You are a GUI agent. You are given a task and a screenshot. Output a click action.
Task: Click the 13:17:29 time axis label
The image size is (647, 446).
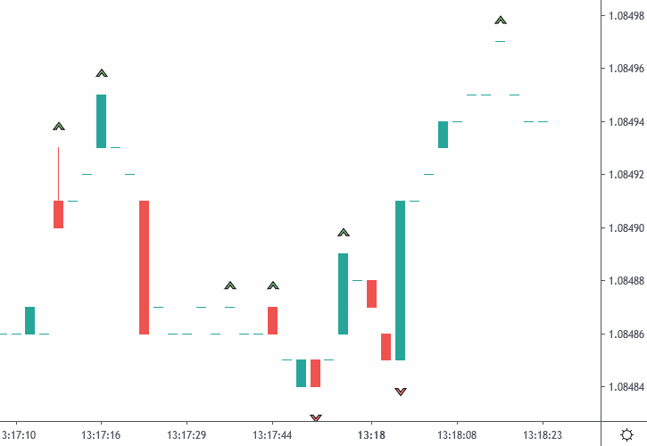(186, 434)
